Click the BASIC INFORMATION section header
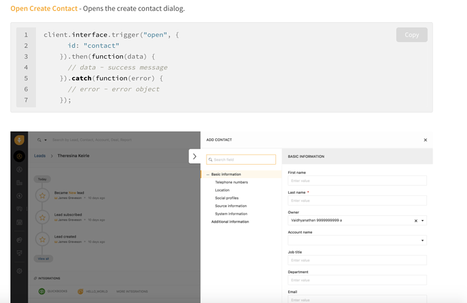 pos(306,157)
